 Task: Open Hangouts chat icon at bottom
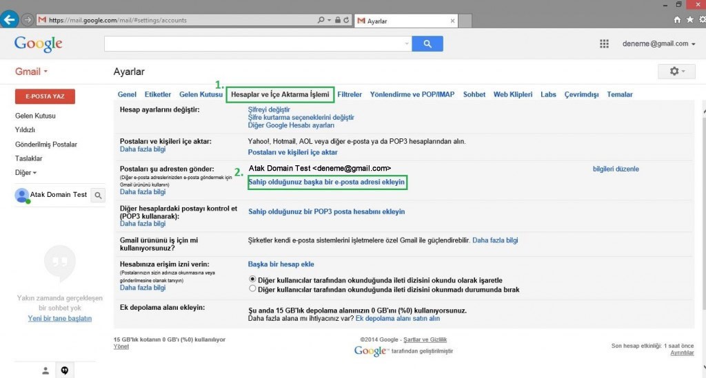pos(65,371)
